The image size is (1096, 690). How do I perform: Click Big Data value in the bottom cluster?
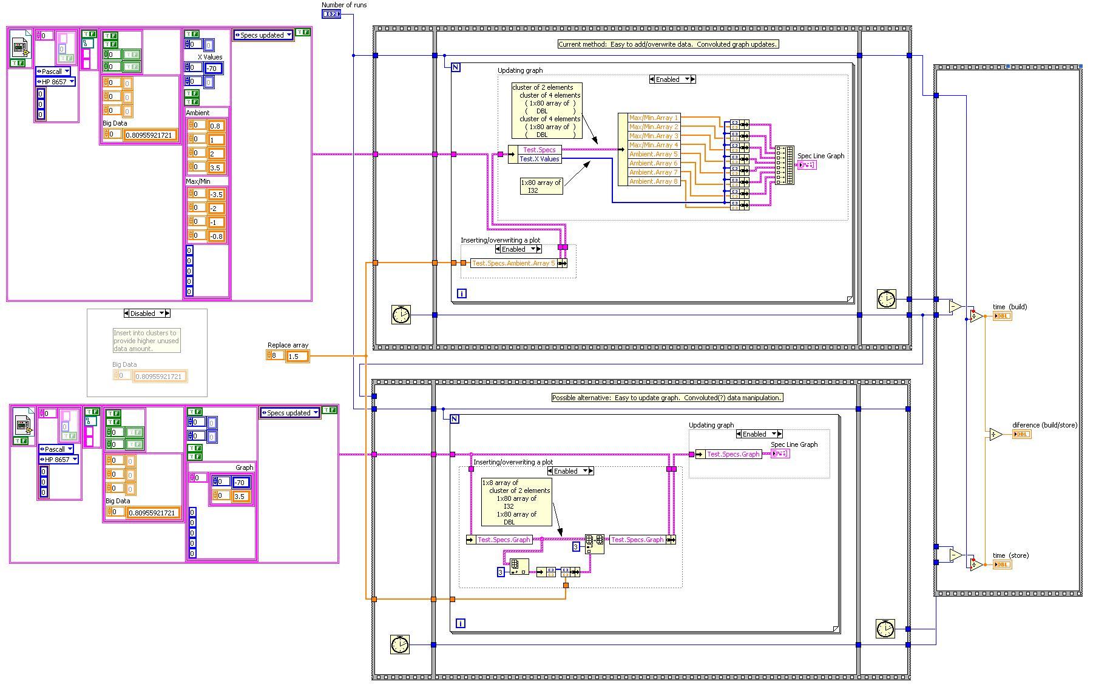coord(154,513)
